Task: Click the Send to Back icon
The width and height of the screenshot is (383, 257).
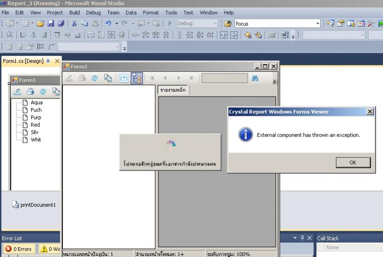Action: pos(258,35)
